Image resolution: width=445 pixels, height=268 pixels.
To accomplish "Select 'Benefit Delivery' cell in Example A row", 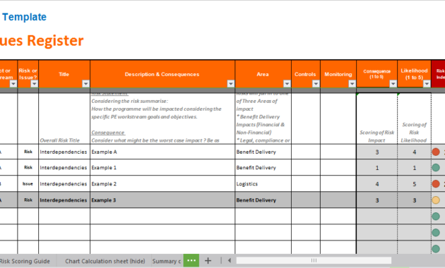I will coord(263,152).
